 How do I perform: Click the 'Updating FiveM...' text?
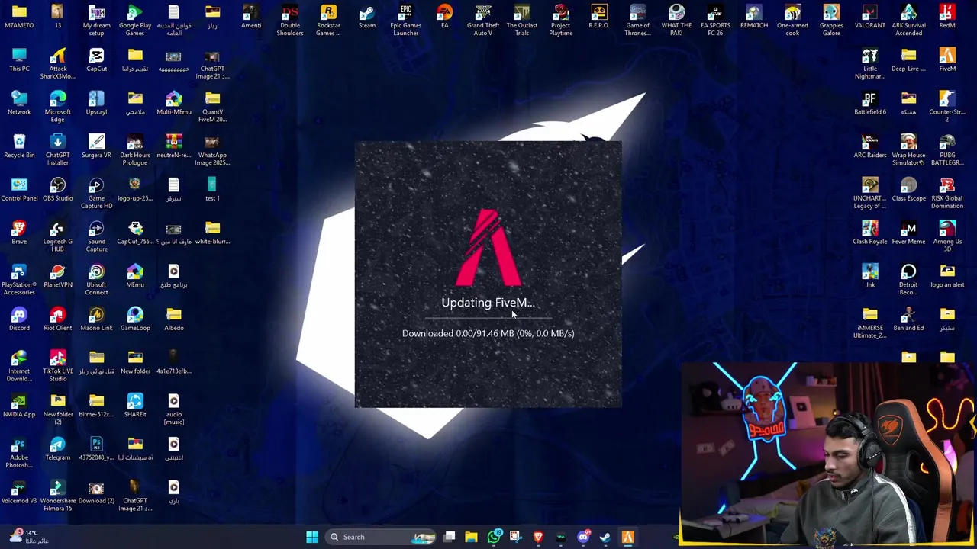click(x=488, y=303)
